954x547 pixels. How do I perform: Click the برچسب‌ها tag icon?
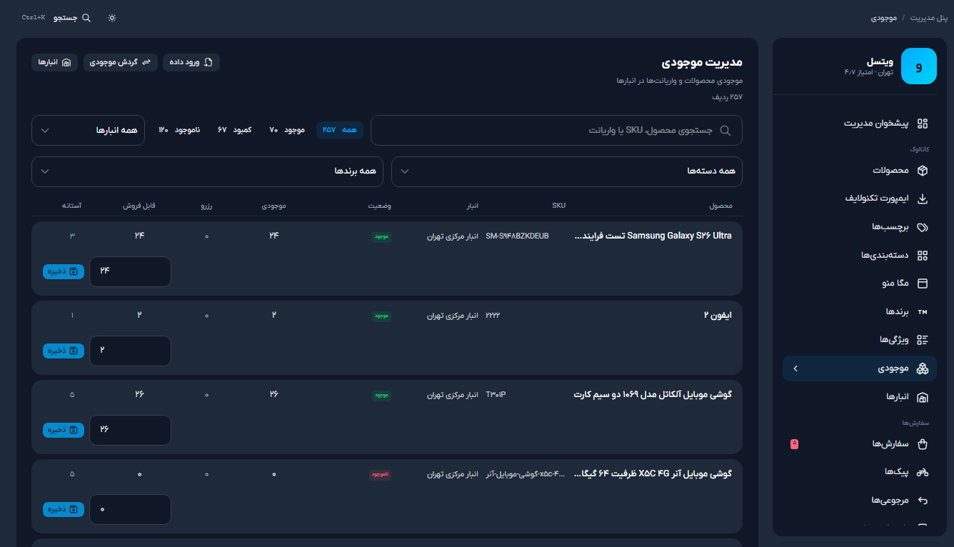click(923, 227)
